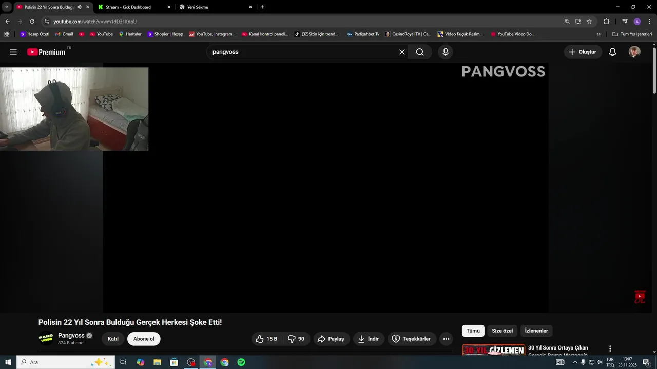Open File Explorer from the taskbar

(x=157, y=362)
